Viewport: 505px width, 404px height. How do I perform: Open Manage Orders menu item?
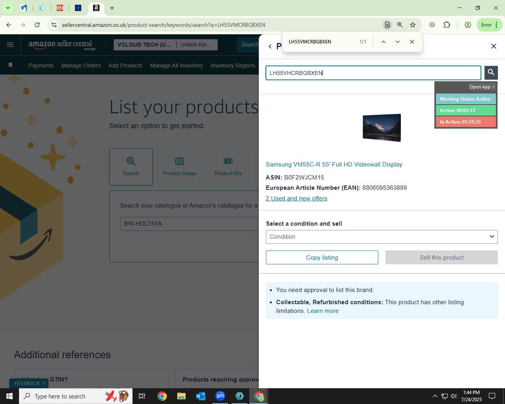(x=81, y=65)
